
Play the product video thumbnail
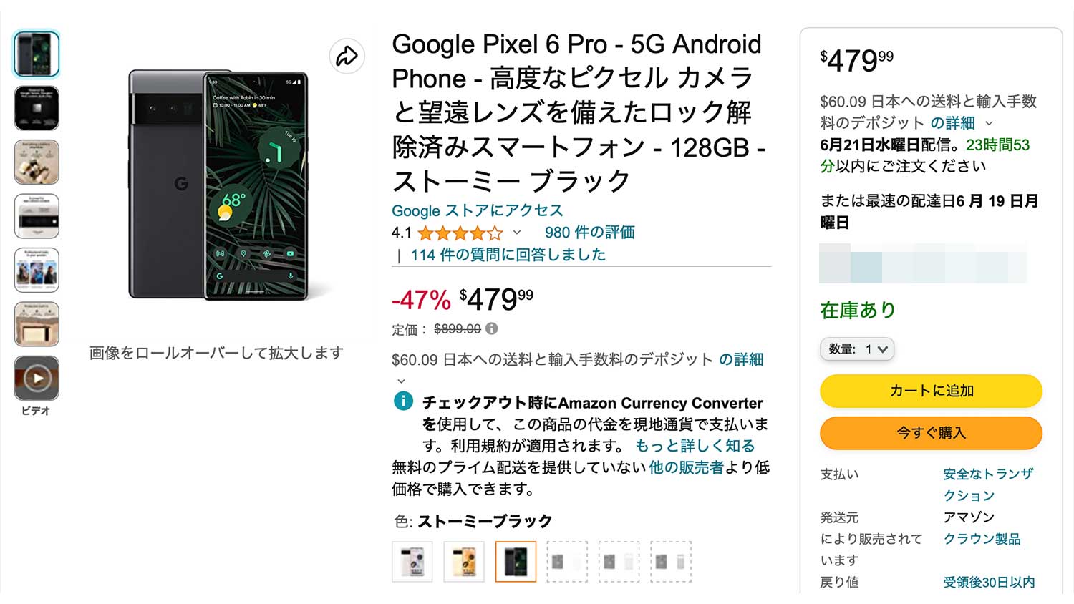tap(37, 378)
